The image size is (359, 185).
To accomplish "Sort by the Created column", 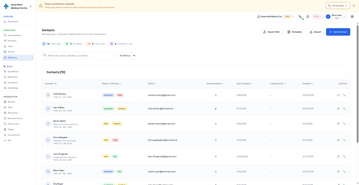I will click(308, 84).
